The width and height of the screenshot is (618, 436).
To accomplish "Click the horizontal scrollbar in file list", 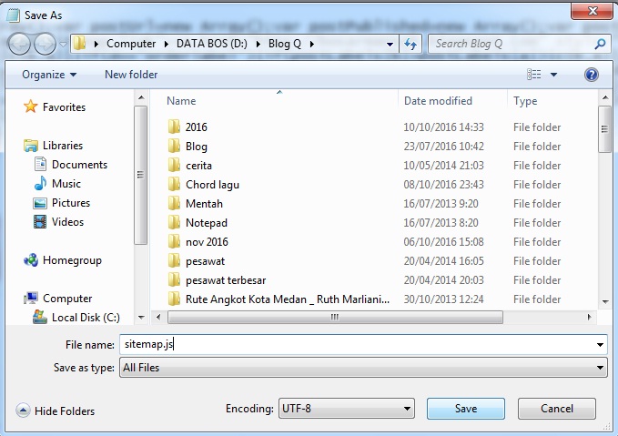I will pos(335,317).
